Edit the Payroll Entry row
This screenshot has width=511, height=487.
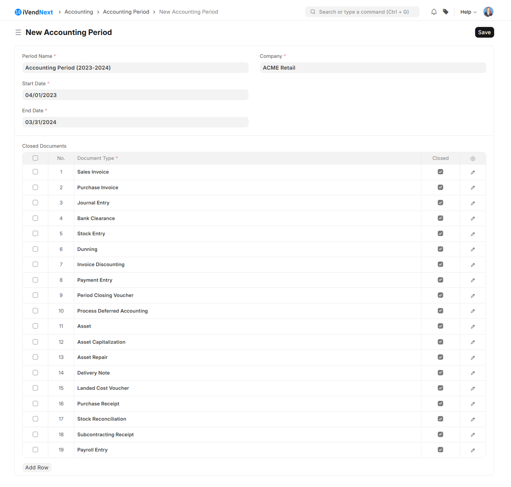pyautogui.click(x=473, y=450)
